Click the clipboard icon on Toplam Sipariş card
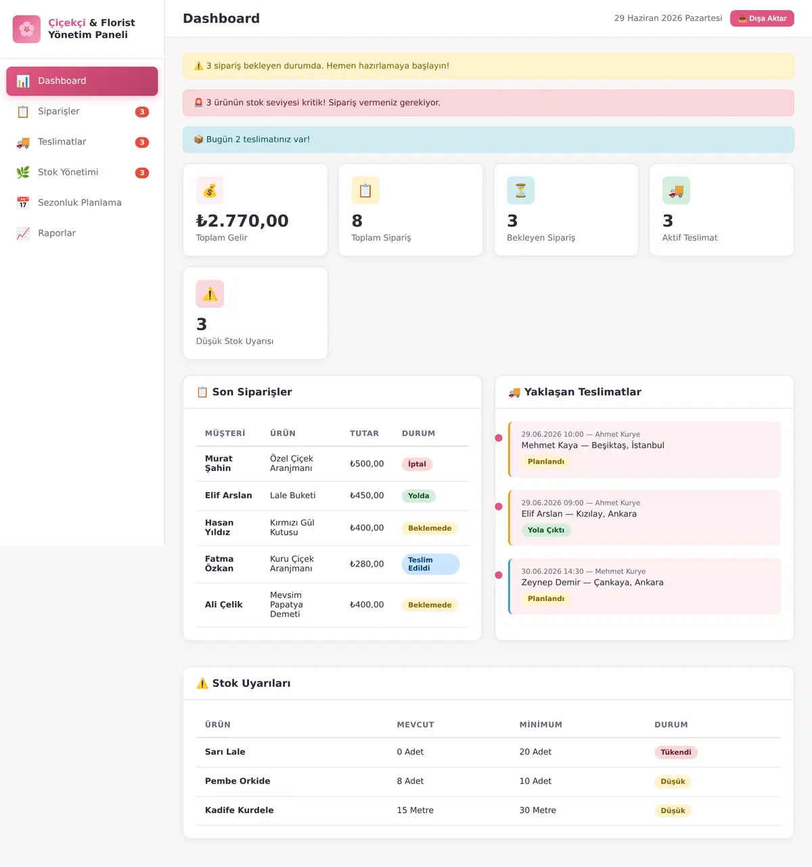This screenshot has height=867, width=812. tap(365, 191)
